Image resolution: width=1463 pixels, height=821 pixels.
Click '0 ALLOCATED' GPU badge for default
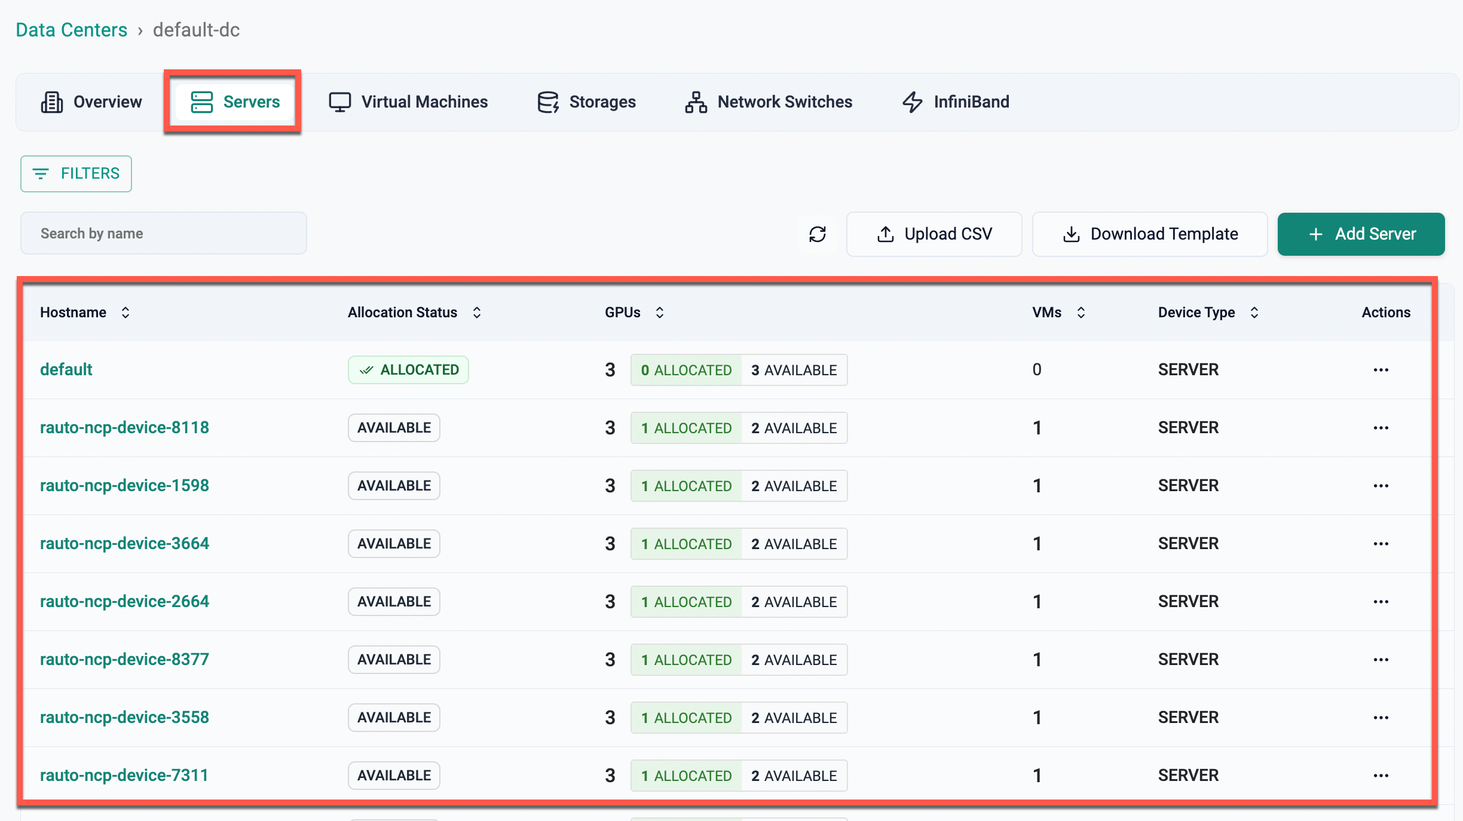pos(686,370)
